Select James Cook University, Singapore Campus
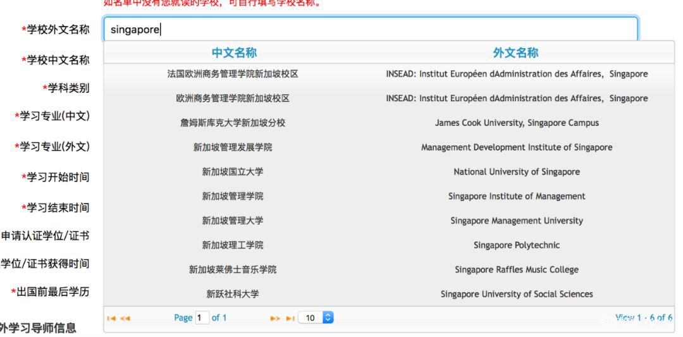Screen dimensions: 683x337 click(x=516, y=123)
